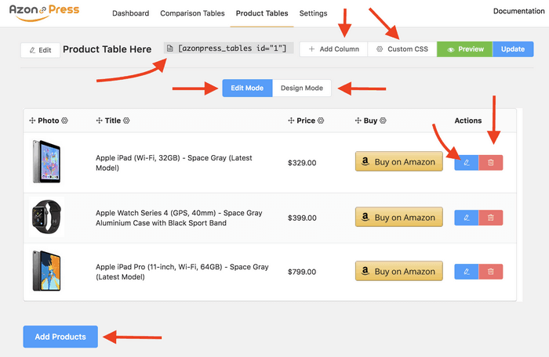The height and width of the screenshot is (357, 549).
Task: Click the $799.00 price
Action: click(302, 272)
